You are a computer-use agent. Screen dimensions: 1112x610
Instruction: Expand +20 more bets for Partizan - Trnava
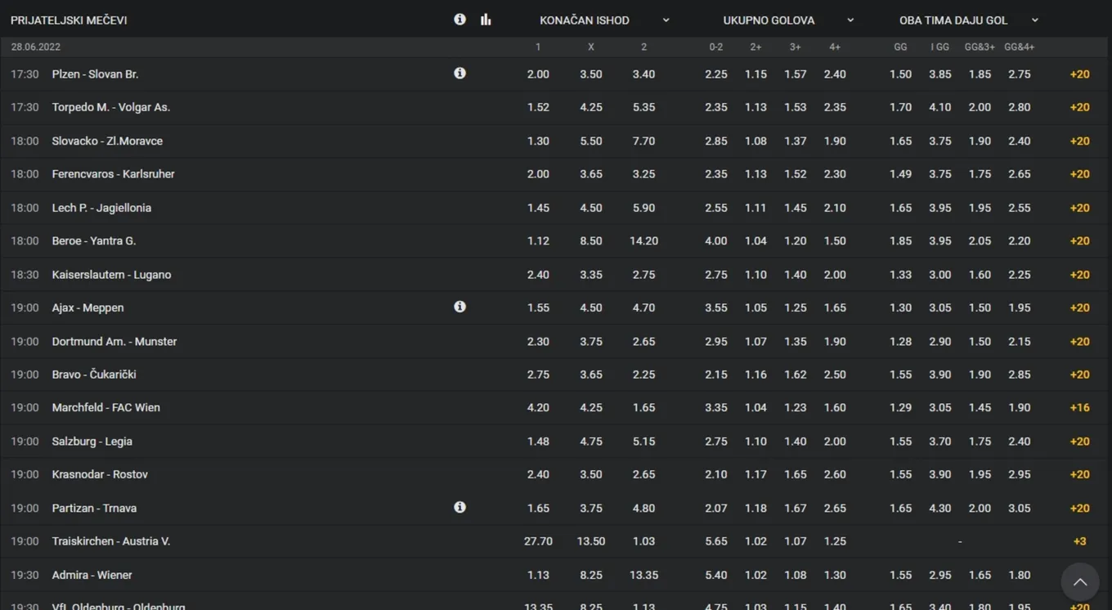click(1079, 508)
